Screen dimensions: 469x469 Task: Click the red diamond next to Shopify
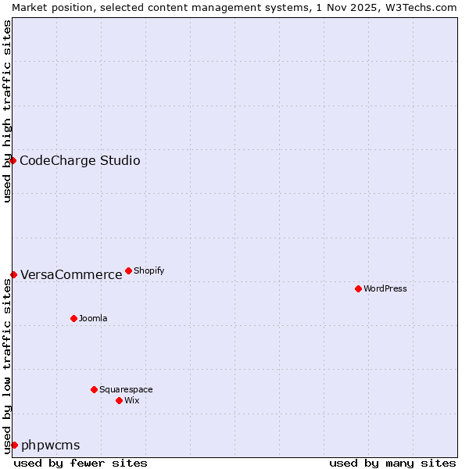128,270
